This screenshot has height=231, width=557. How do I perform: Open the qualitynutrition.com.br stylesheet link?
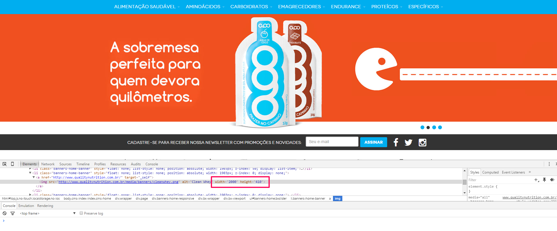[x=529, y=197]
